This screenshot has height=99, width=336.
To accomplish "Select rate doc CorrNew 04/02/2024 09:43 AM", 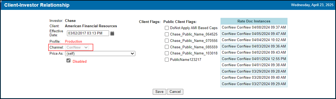I will pyautogui.click(x=254, y=52).
